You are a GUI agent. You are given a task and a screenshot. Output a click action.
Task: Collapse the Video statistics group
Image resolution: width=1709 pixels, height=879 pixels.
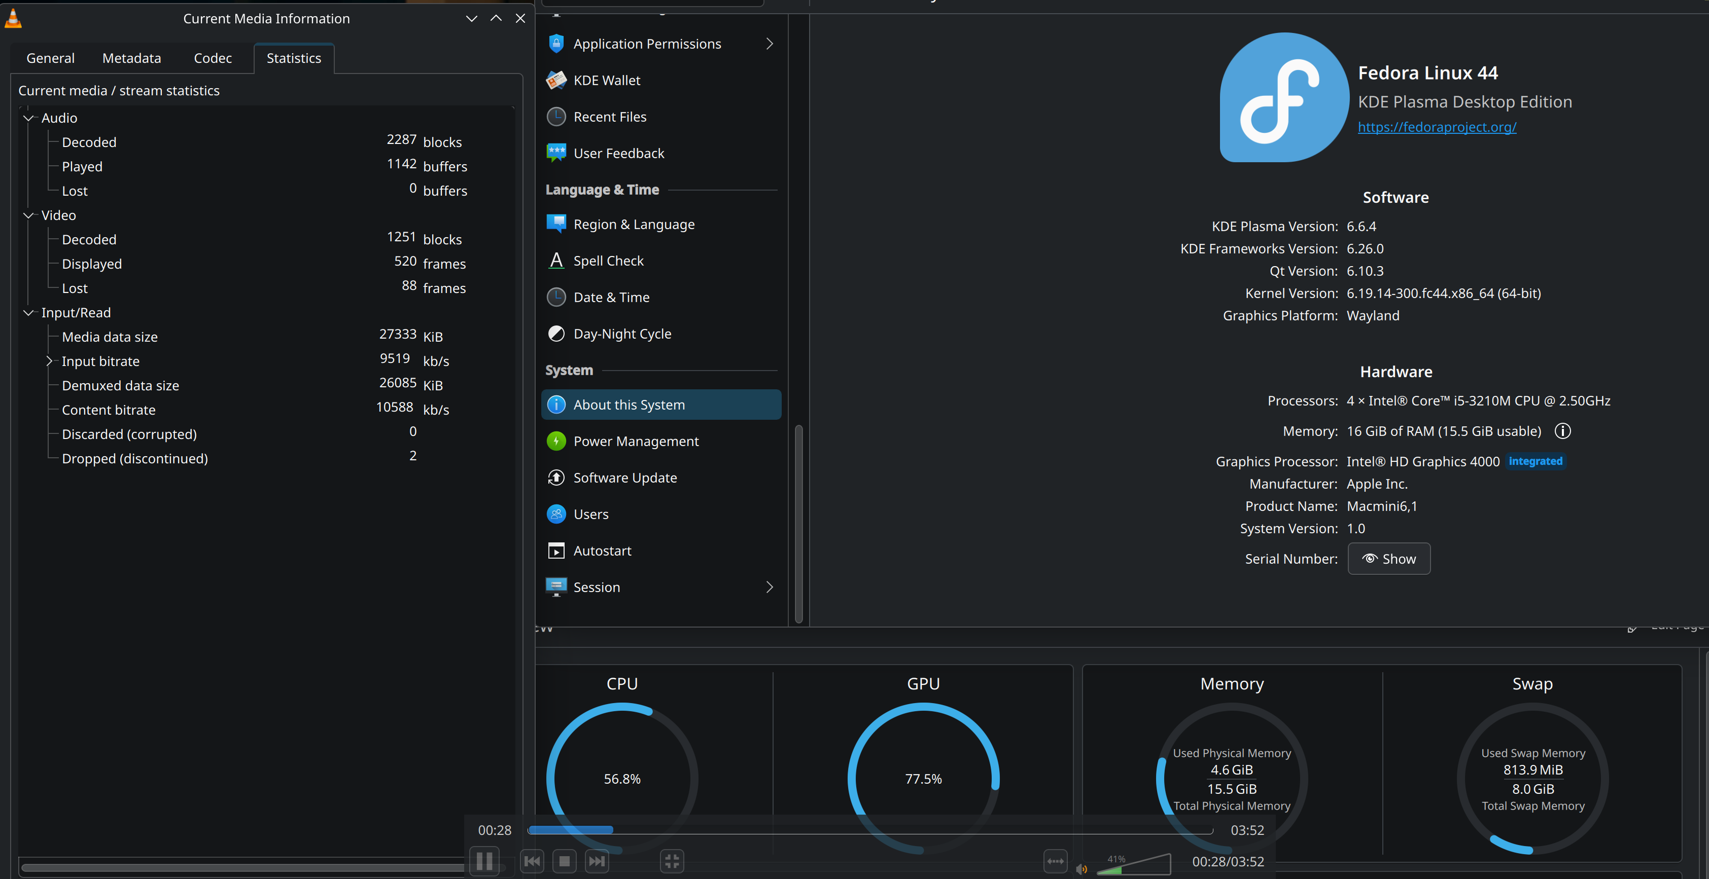[x=28, y=215]
